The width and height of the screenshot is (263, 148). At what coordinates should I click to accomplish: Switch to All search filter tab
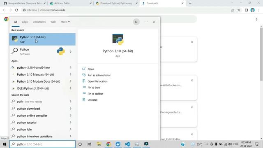tap(16, 22)
